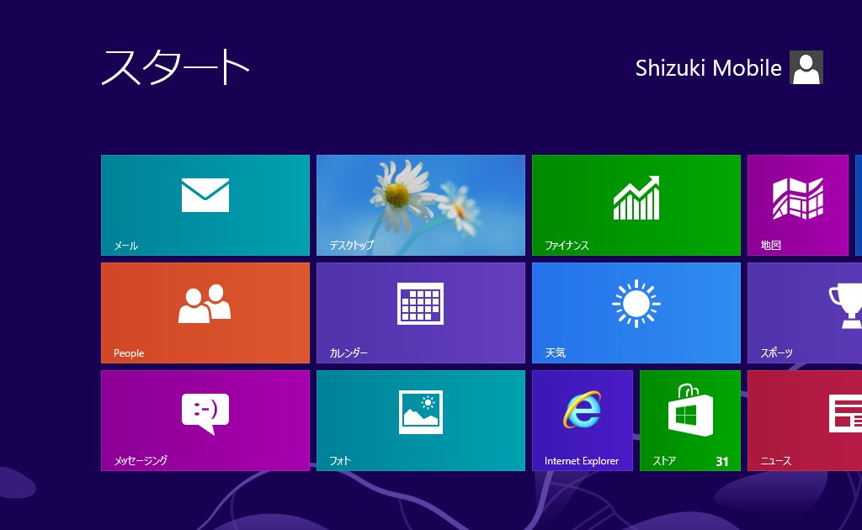Click the ニュース tile label
Screen dimensions: 862x530
pyautogui.click(x=776, y=460)
